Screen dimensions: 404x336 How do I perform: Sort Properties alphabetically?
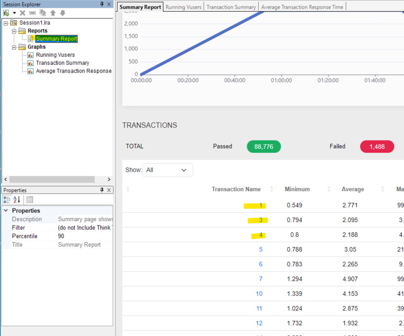tap(17, 199)
